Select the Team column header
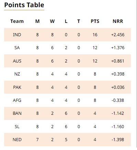Screen dimensions: 137x150 coord(17,21)
